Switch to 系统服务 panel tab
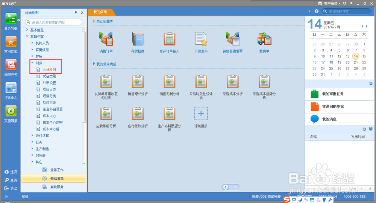This screenshot has height=203, width=376. (x=53, y=187)
